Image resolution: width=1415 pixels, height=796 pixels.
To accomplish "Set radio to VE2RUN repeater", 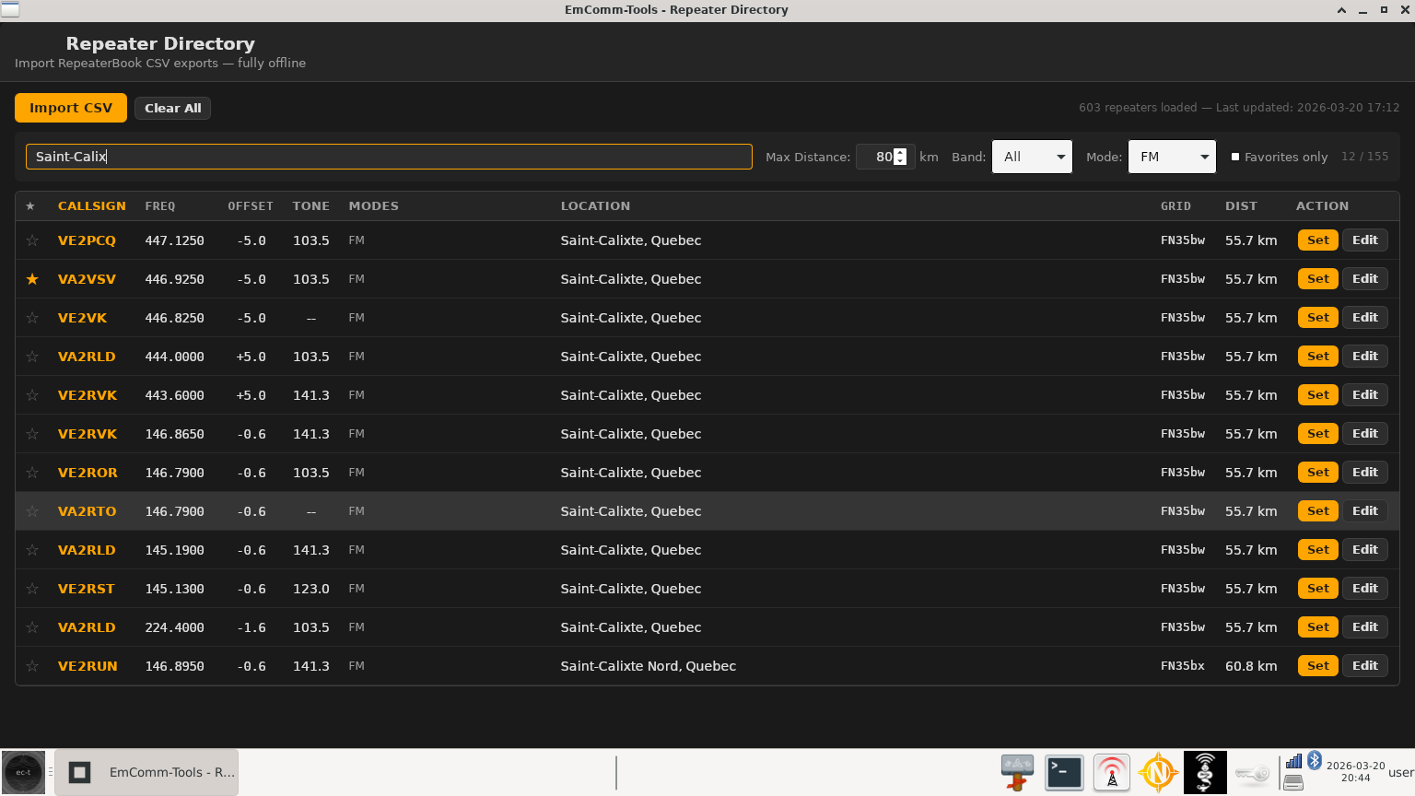I will 1318,666.
